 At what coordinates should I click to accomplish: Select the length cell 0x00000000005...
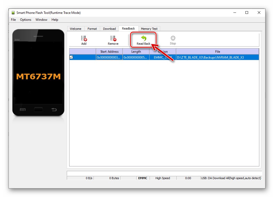[x=136, y=57]
